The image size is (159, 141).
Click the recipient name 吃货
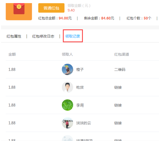point(80,87)
